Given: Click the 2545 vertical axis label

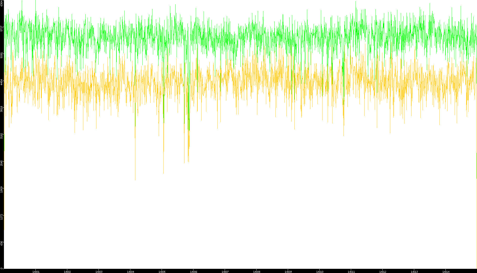Looking at the screenshot, I should tap(2, 163).
